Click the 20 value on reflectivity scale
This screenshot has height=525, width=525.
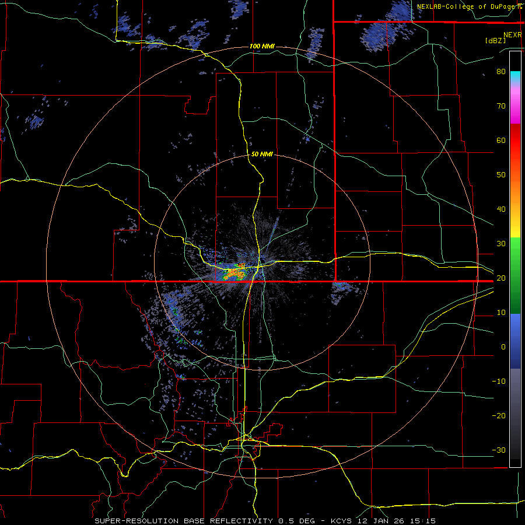(501, 278)
